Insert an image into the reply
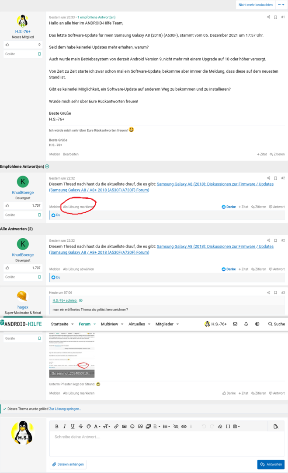The image size is (288, 473). tap(125, 427)
